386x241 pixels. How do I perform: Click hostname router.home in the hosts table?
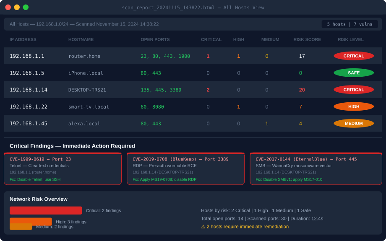click(84, 56)
